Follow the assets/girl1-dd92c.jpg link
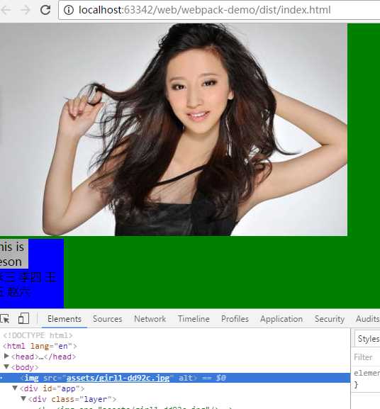380x409 pixels. pos(118,378)
